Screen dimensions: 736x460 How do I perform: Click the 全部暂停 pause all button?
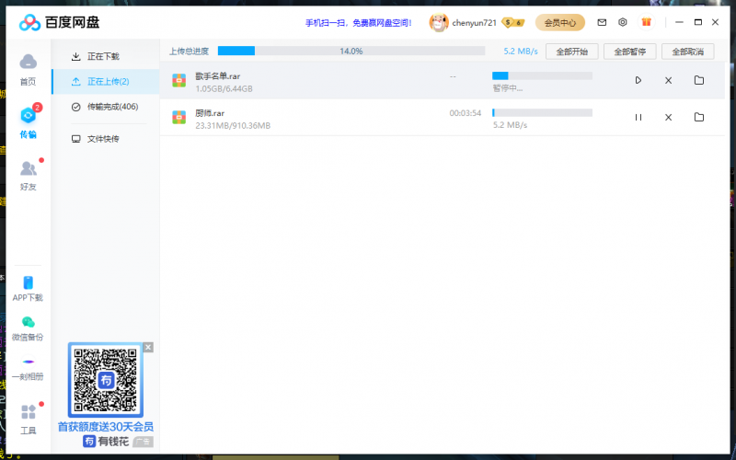coord(630,52)
